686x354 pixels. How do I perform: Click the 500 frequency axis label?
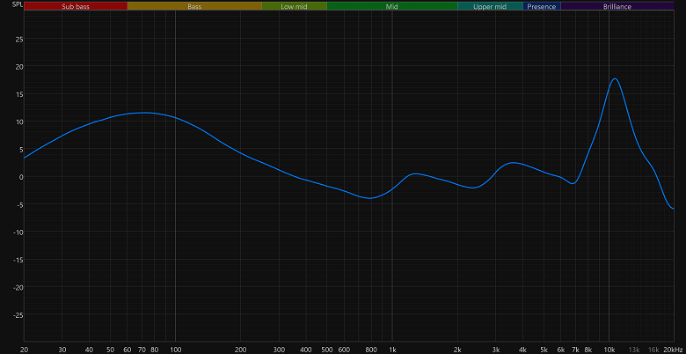tap(326, 350)
